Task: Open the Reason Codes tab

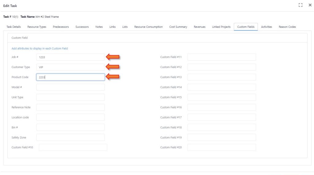Action: pyautogui.click(x=287, y=27)
